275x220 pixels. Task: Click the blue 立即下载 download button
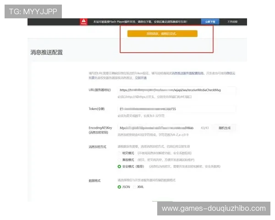(210, 22)
